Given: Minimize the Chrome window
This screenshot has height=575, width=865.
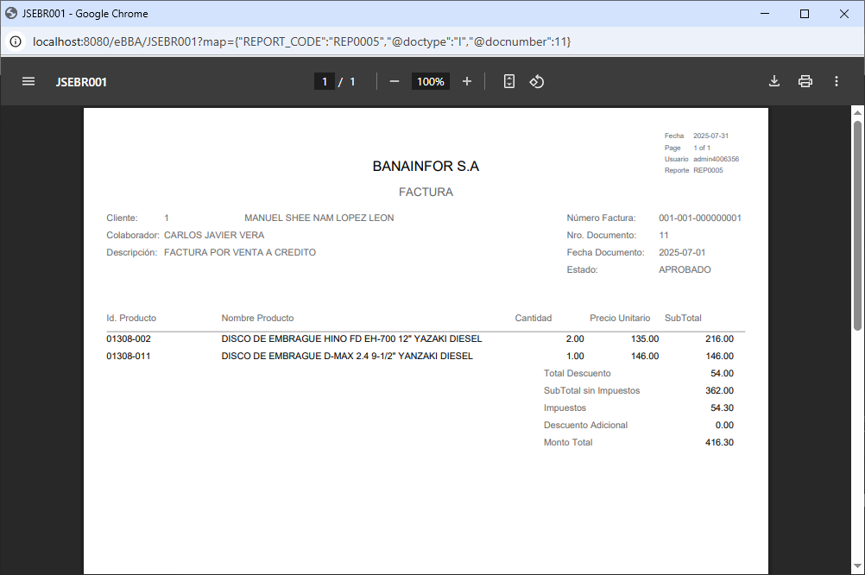Looking at the screenshot, I should [x=765, y=14].
